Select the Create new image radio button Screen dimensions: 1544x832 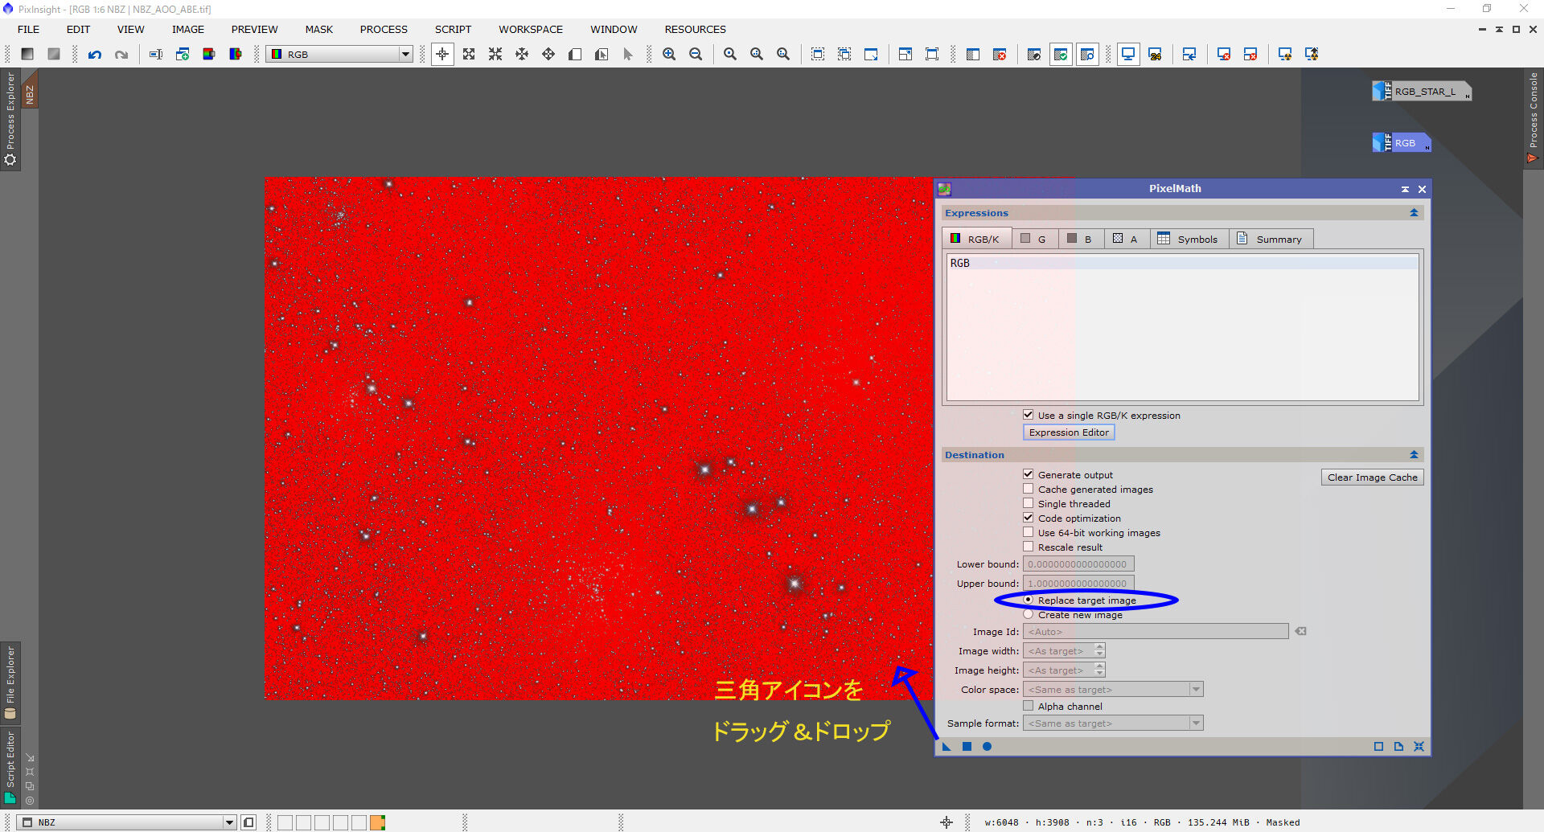[1029, 614]
